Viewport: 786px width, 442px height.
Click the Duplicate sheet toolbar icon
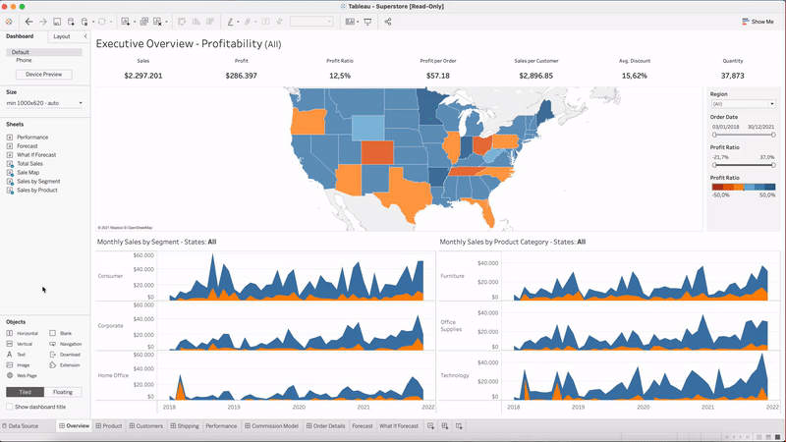143,22
